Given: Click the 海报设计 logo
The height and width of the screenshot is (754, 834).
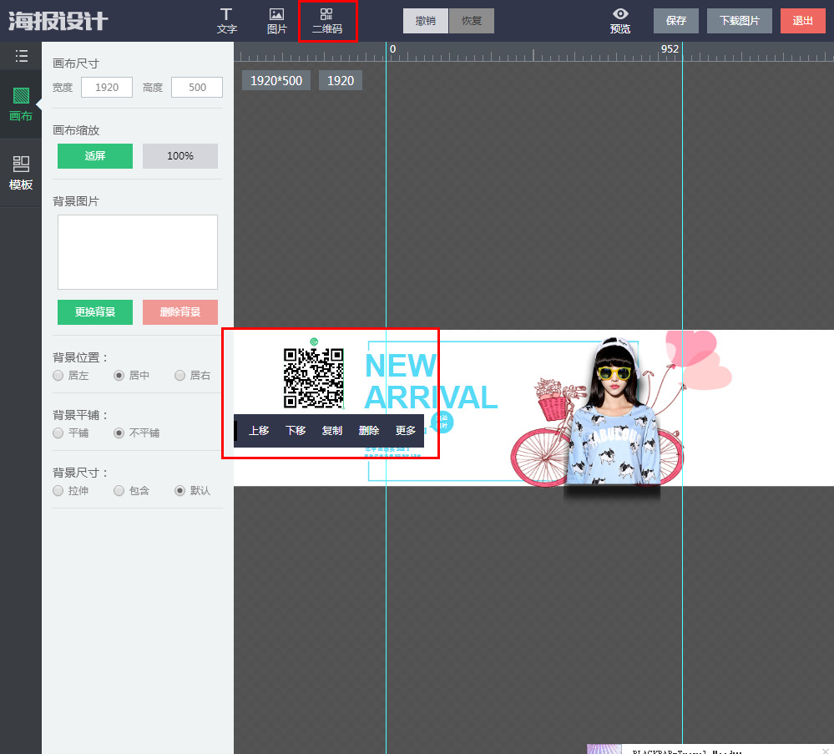Looking at the screenshot, I should pyautogui.click(x=58, y=21).
